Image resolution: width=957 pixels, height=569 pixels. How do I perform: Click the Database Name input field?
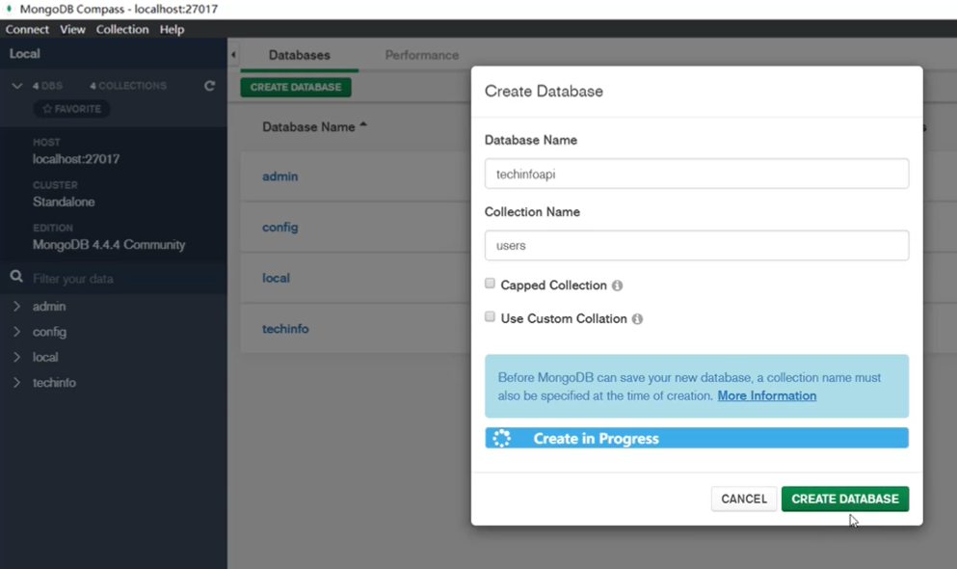click(x=696, y=175)
